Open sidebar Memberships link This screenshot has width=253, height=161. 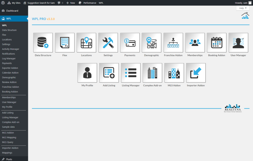coord(9,97)
